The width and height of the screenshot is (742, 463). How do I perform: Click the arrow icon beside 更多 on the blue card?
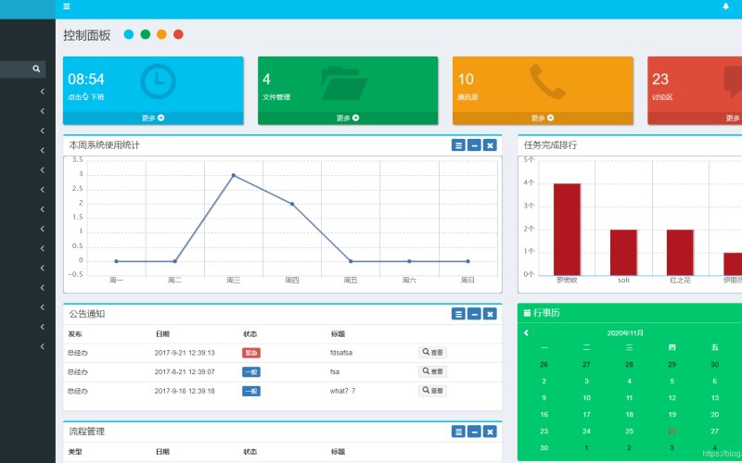pyautogui.click(x=160, y=118)
